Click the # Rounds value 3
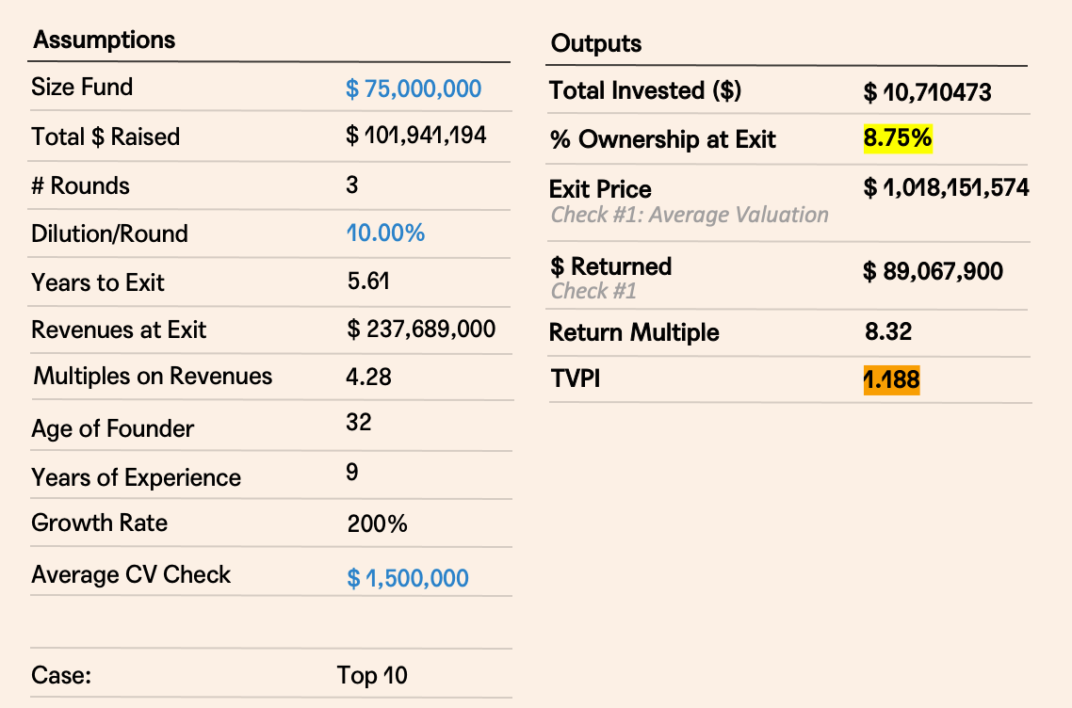The image size is (1072, 708). pos(352,185)
